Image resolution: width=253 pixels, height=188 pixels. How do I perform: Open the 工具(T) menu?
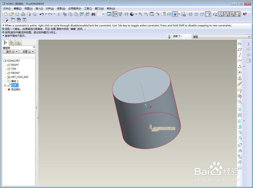point(88,9)
